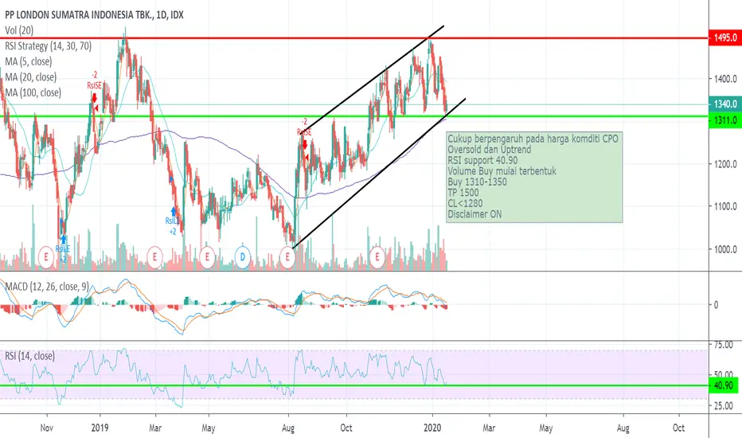Click the last earnings E marker after Oct 2019
Screen dimensions: 742x438
(x=377, y=257)
